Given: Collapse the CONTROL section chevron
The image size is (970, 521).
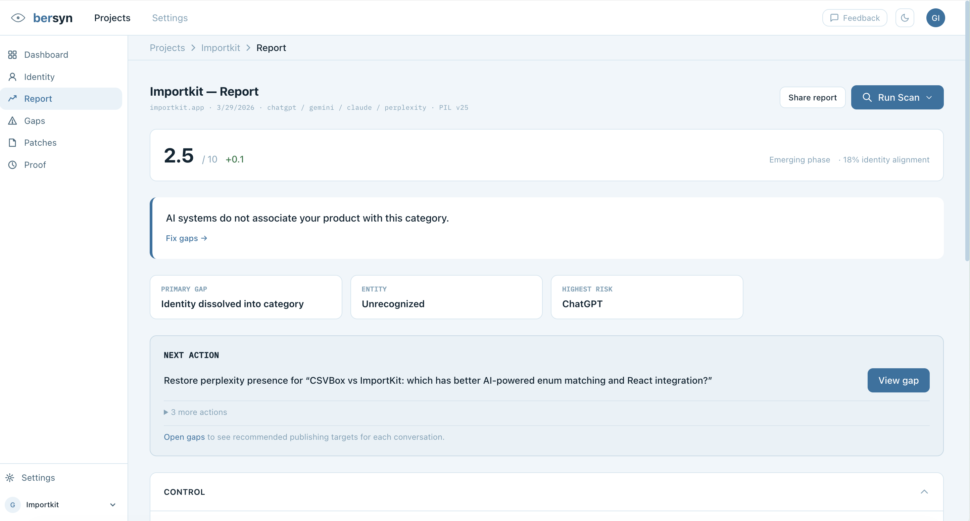Looking at the screenshot, I should 924,491.
